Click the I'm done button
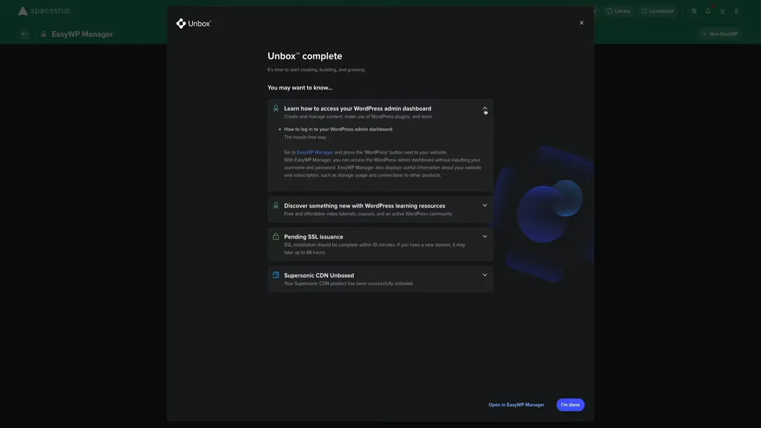This screenshot has width=761, height=428. click(x=570, y=405)
